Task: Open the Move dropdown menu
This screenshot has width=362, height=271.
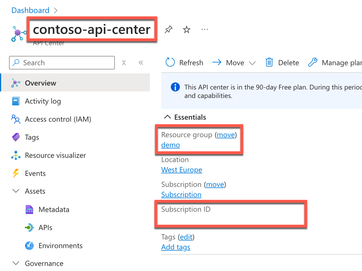Action: [234, 63]
